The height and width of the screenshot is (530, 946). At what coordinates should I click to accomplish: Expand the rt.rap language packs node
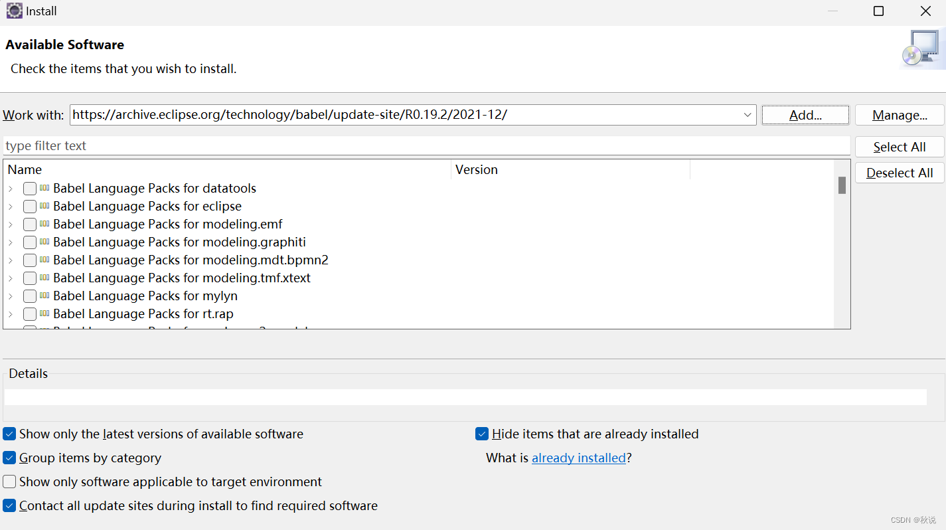point(11,314)
